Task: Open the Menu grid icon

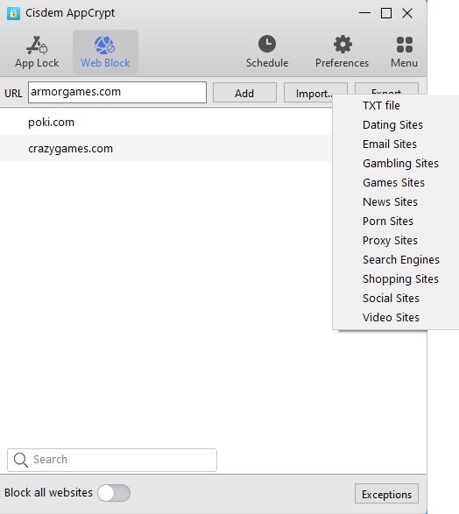Action: coord(404,53)
